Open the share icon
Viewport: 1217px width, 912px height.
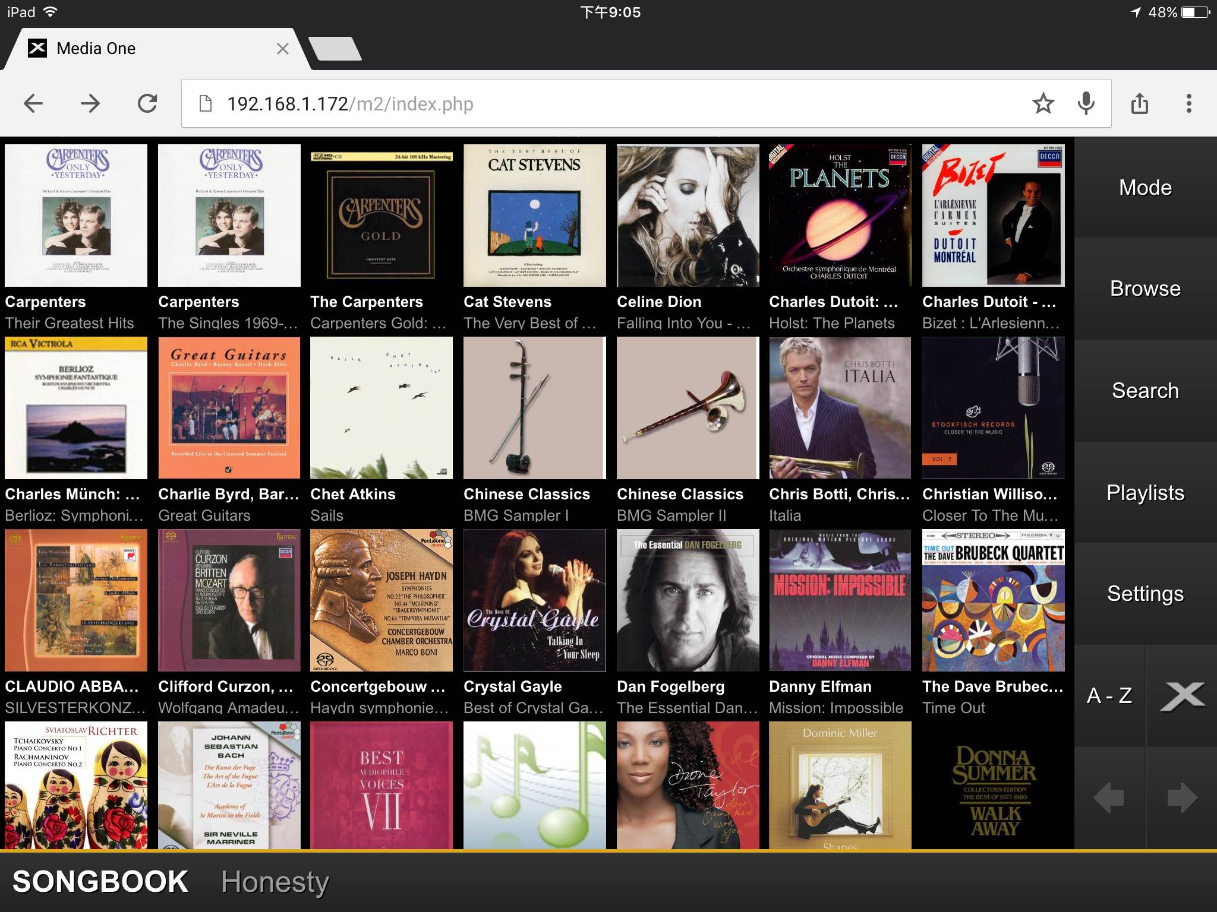coord(1139,104)
